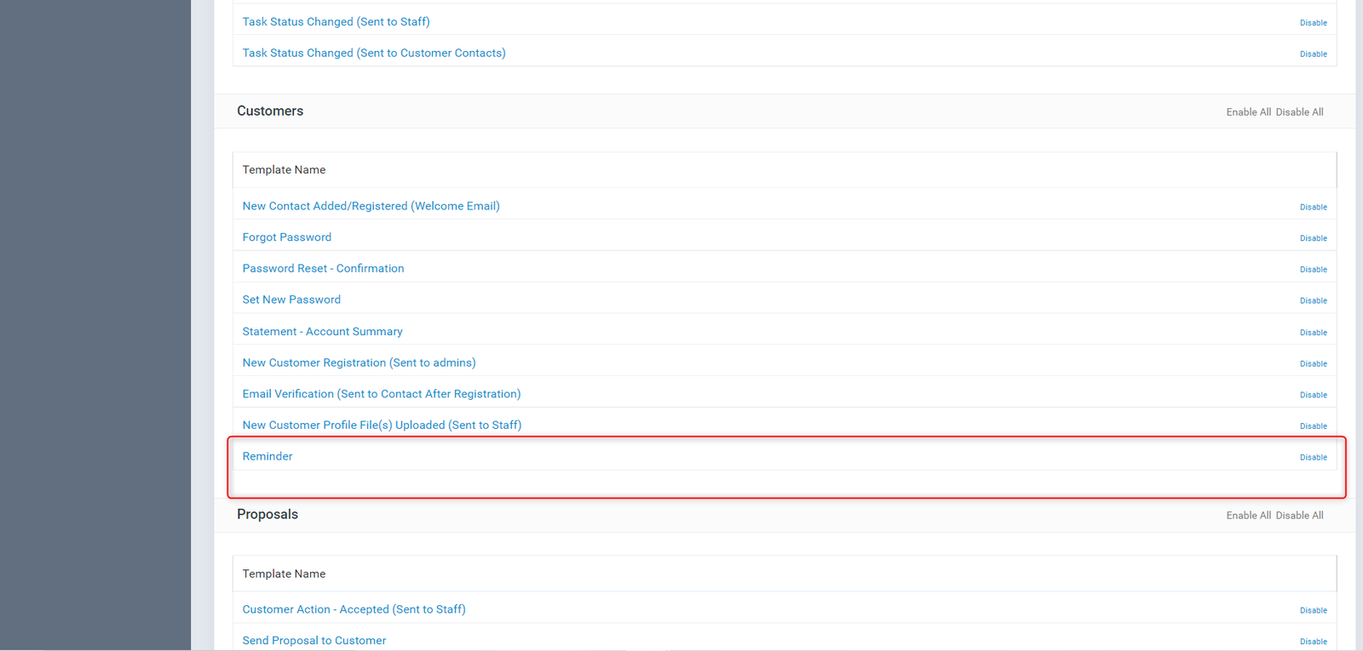Viewport: 1363px width, 651px height.
Task: Disable New Customer Profile File(s) Uploaded template
Action: click(1313, 426)
